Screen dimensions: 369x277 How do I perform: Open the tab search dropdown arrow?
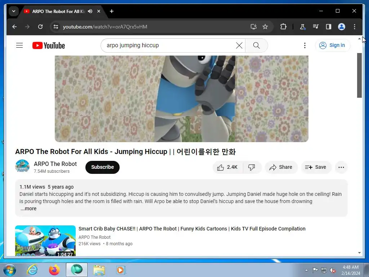tap(14, 11)
